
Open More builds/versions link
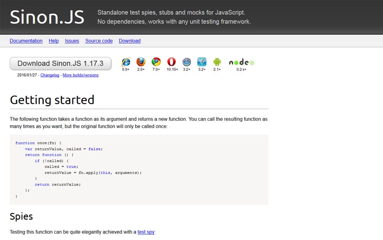click(x=81, y=75)
